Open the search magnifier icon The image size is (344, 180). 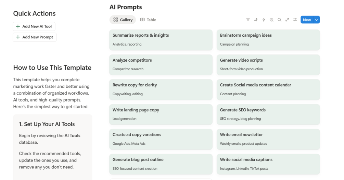279,20
